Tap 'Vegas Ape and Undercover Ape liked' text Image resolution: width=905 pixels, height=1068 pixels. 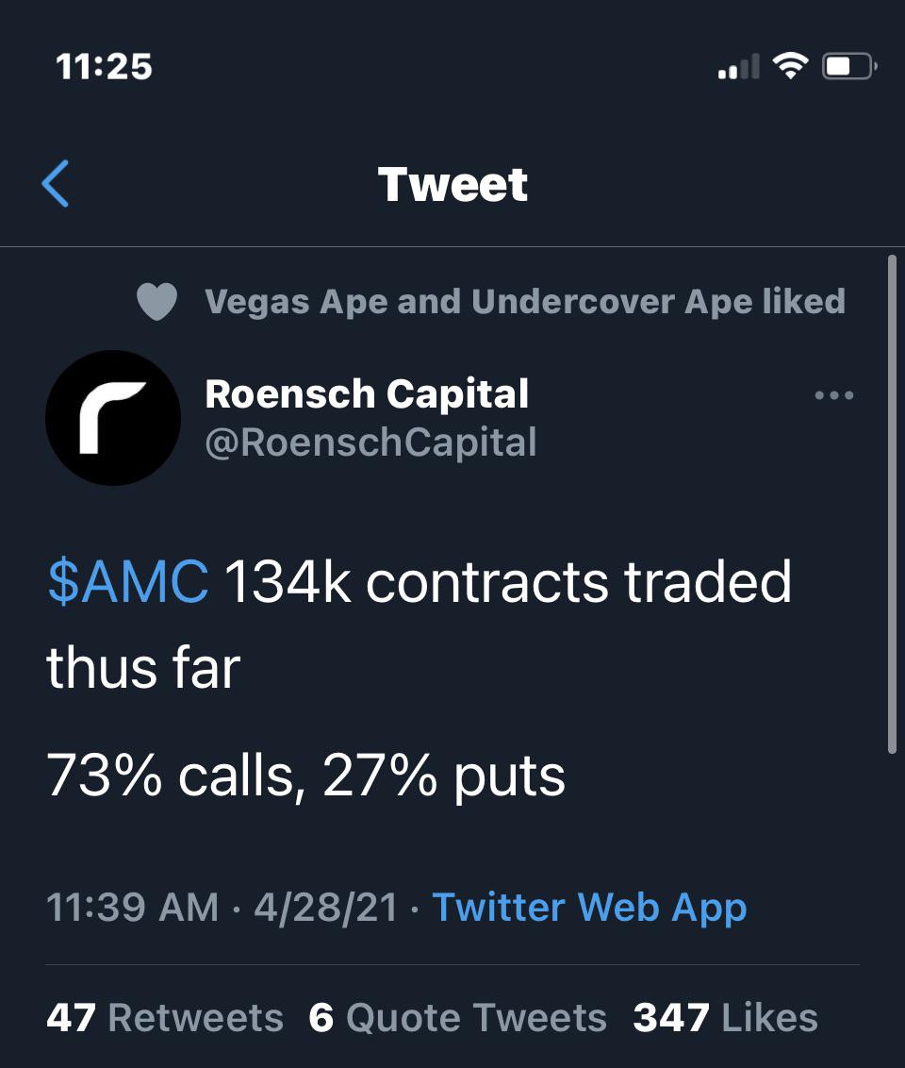click(x=525, y=301)
